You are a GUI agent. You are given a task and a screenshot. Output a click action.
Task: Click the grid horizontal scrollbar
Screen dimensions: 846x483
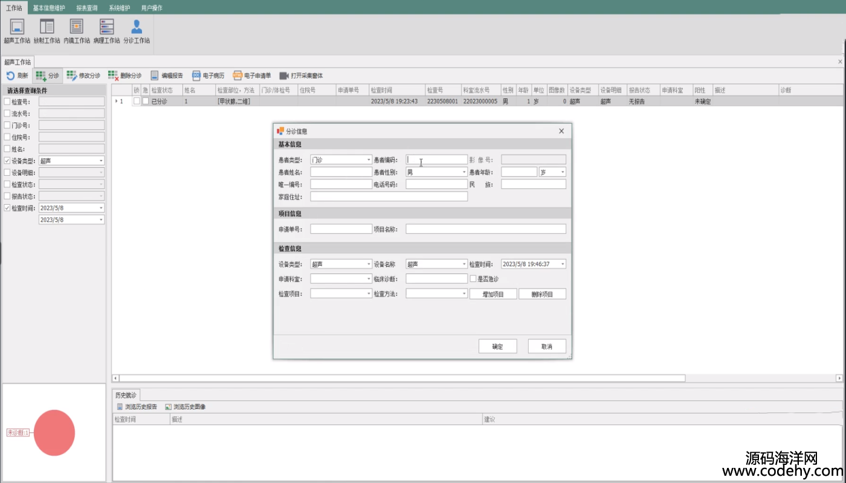pyautogui.click(x=402, y=378)
